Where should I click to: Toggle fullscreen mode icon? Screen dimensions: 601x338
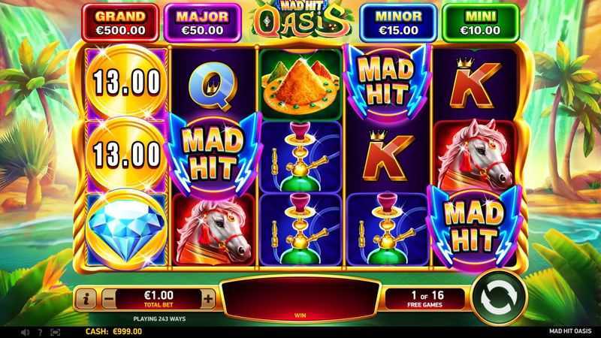coord(55,332)
